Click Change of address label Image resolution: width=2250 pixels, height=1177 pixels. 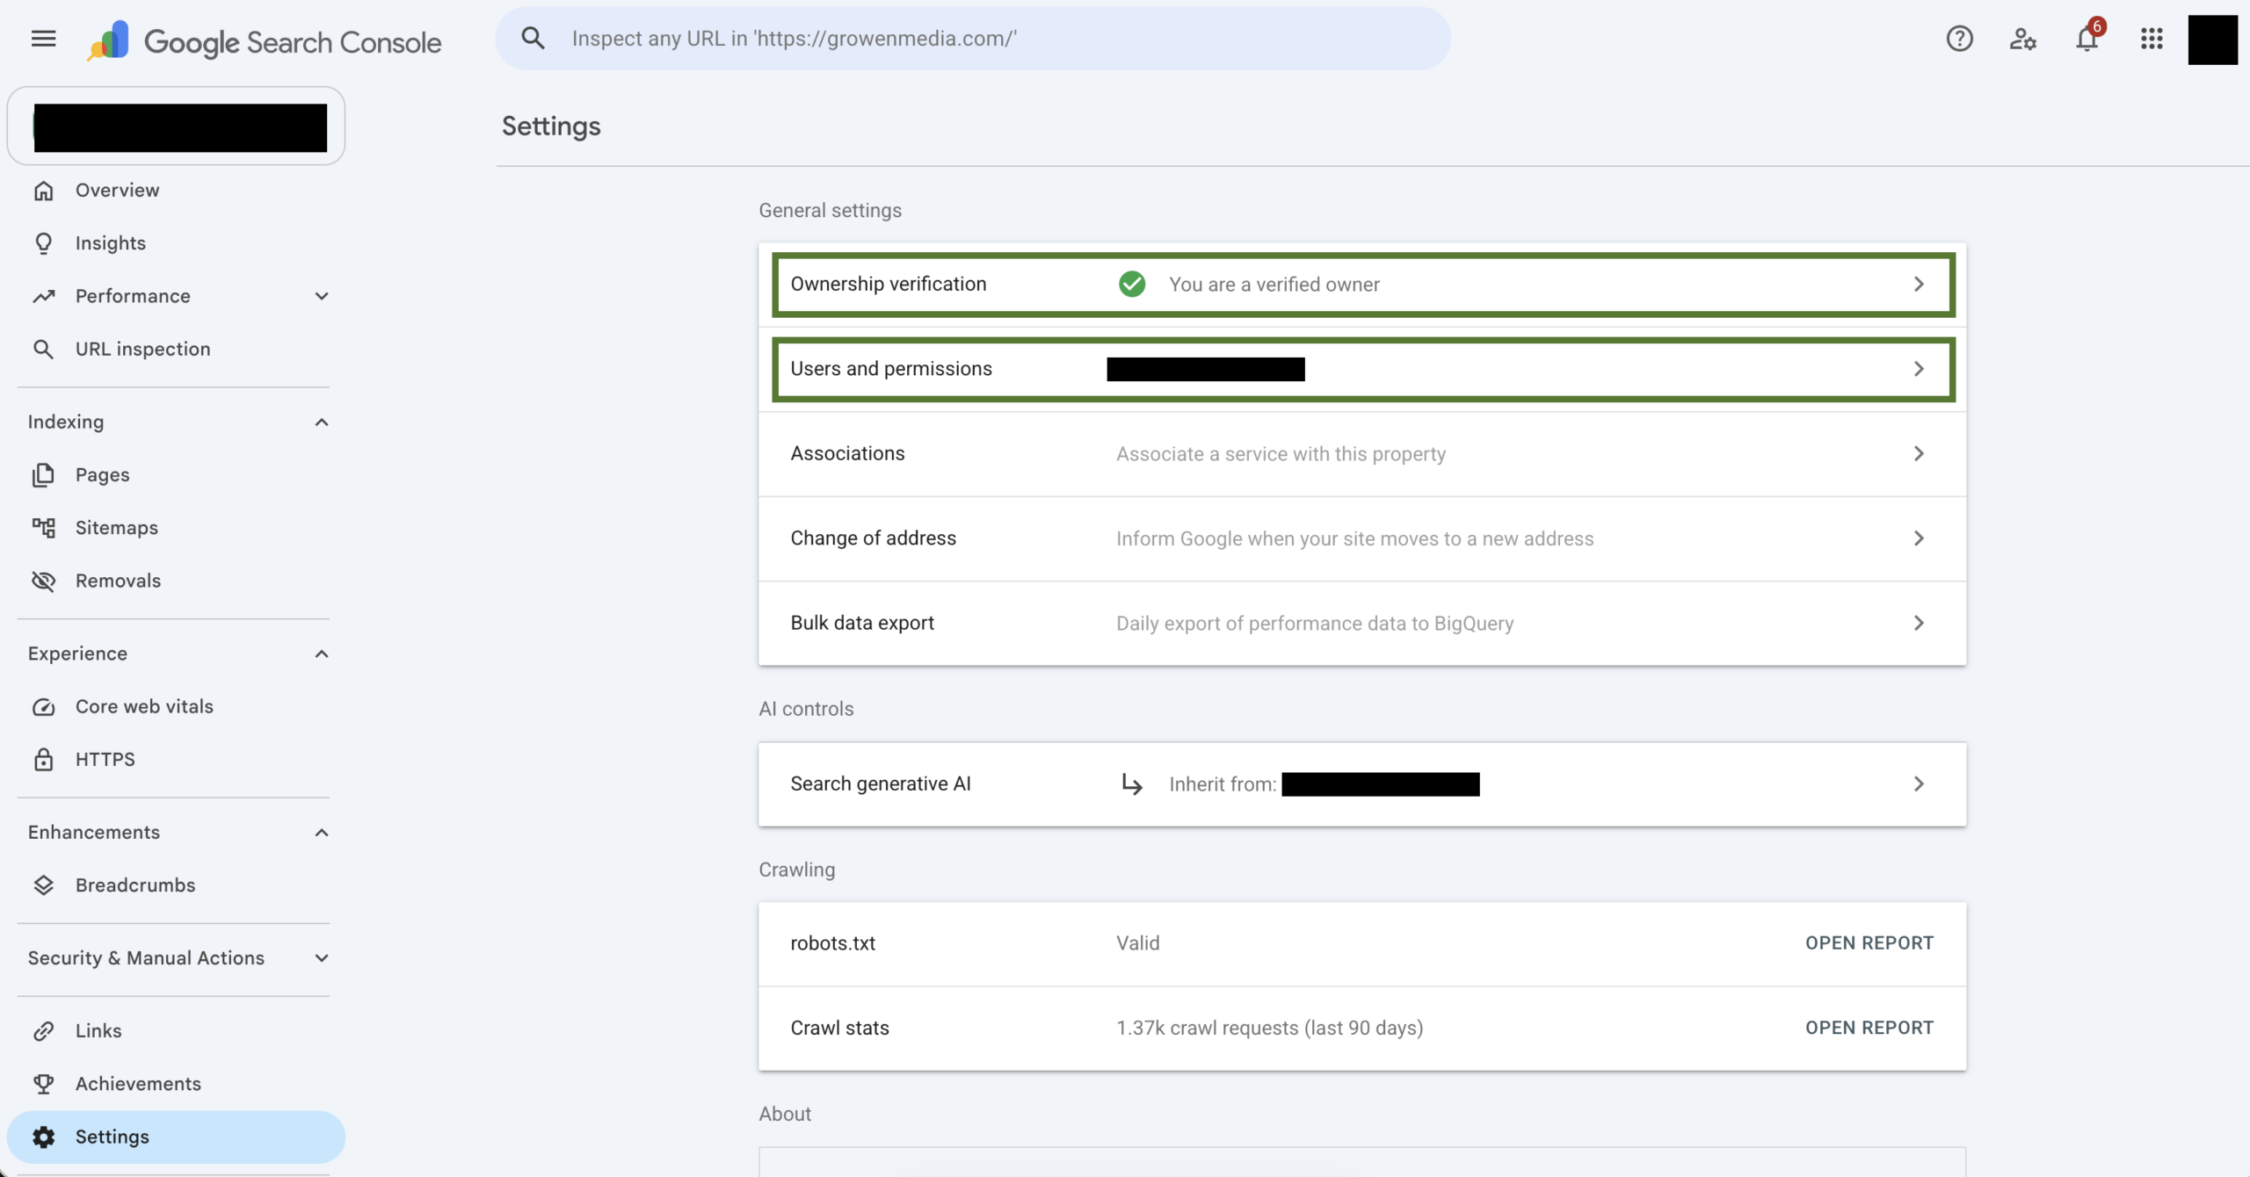pos(873,538)
